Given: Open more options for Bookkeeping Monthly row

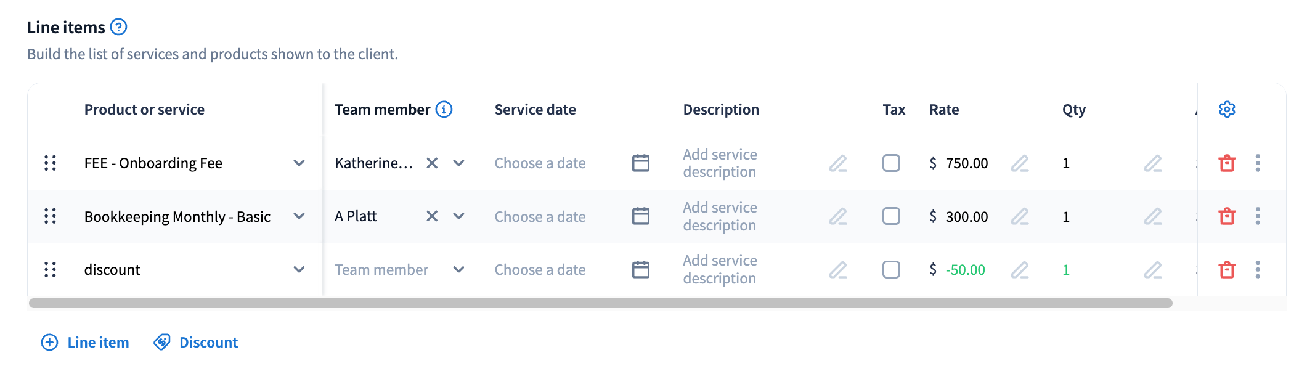Looking at the screenshot, I should (x=1258, y=216).
